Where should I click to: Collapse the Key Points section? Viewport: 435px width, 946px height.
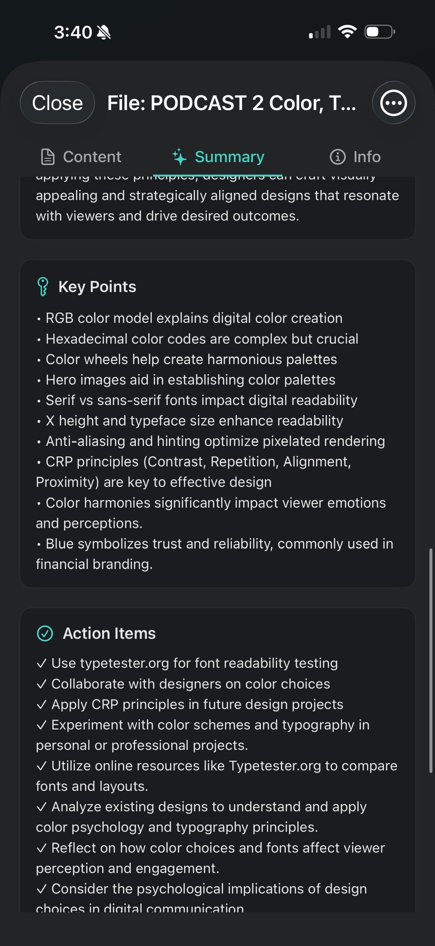(97, 287)
